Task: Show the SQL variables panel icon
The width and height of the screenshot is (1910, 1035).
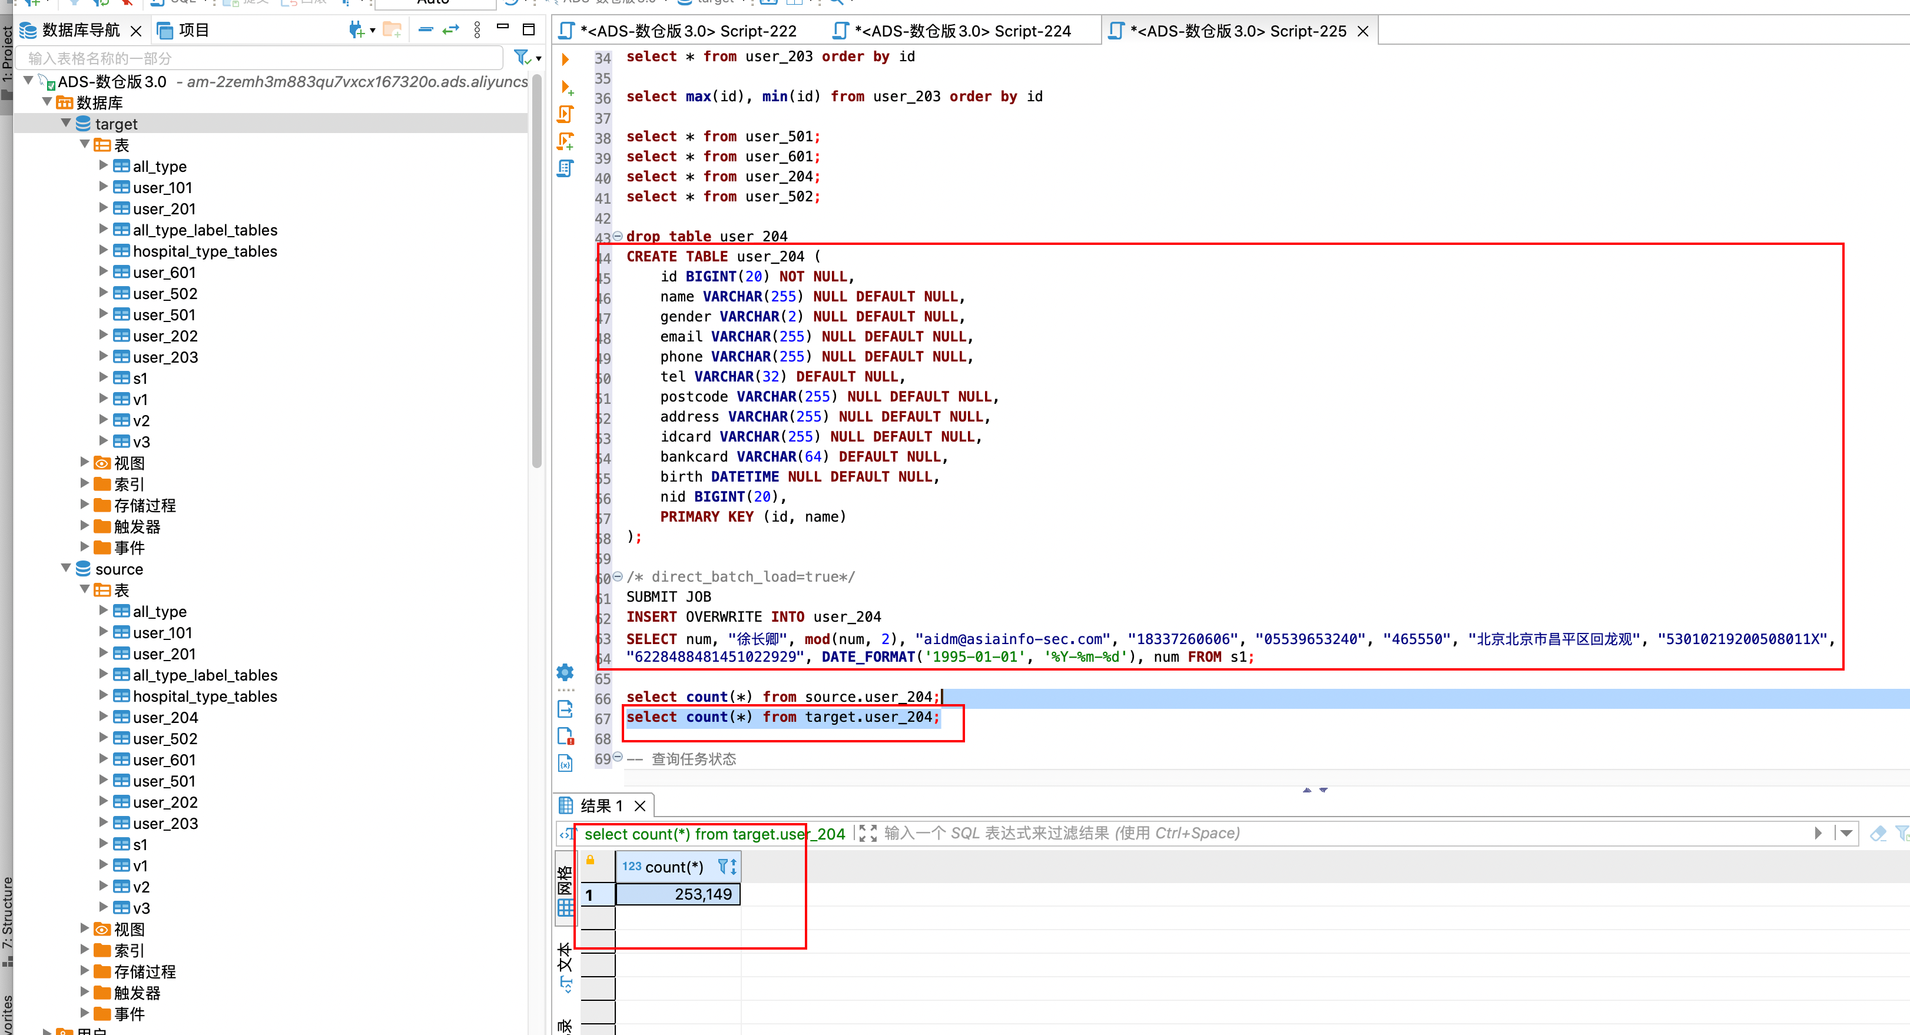Action: [x=565, y=763]
